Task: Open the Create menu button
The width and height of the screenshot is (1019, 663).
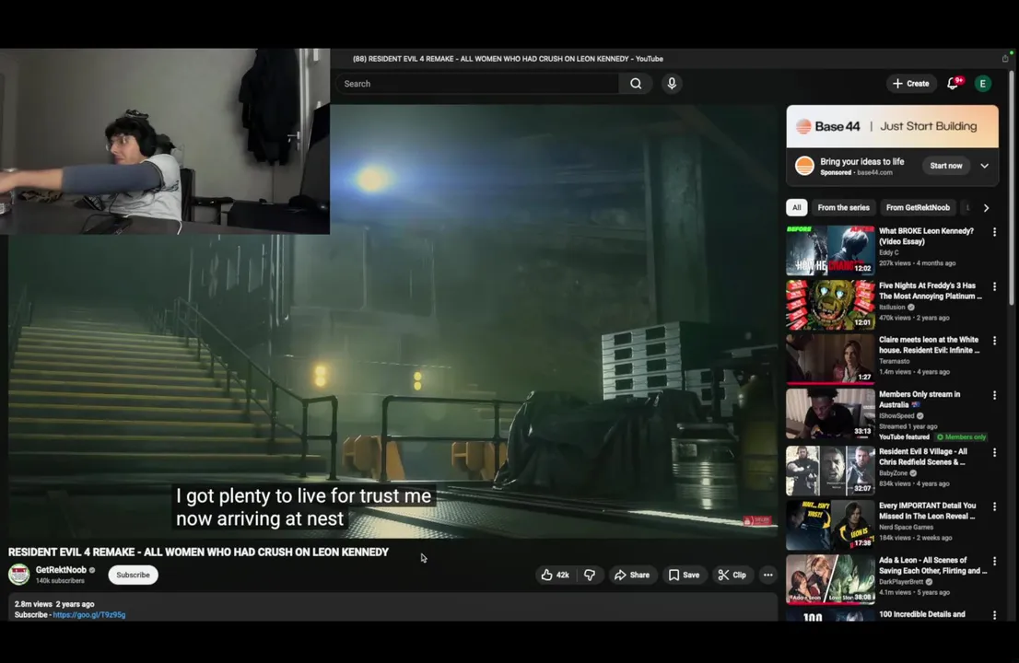Action: (x=910, y=84)
